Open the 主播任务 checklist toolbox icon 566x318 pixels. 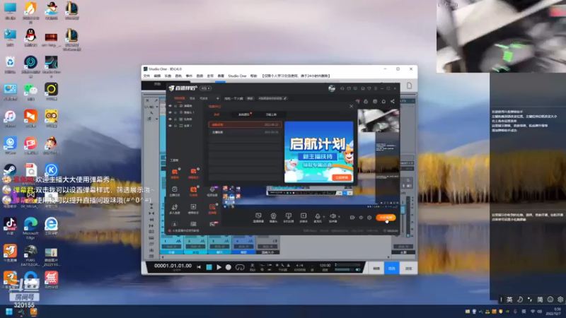click(x=175, y=191)
